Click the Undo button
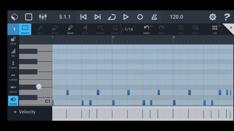The image size is (234, 131). [147, 30]
